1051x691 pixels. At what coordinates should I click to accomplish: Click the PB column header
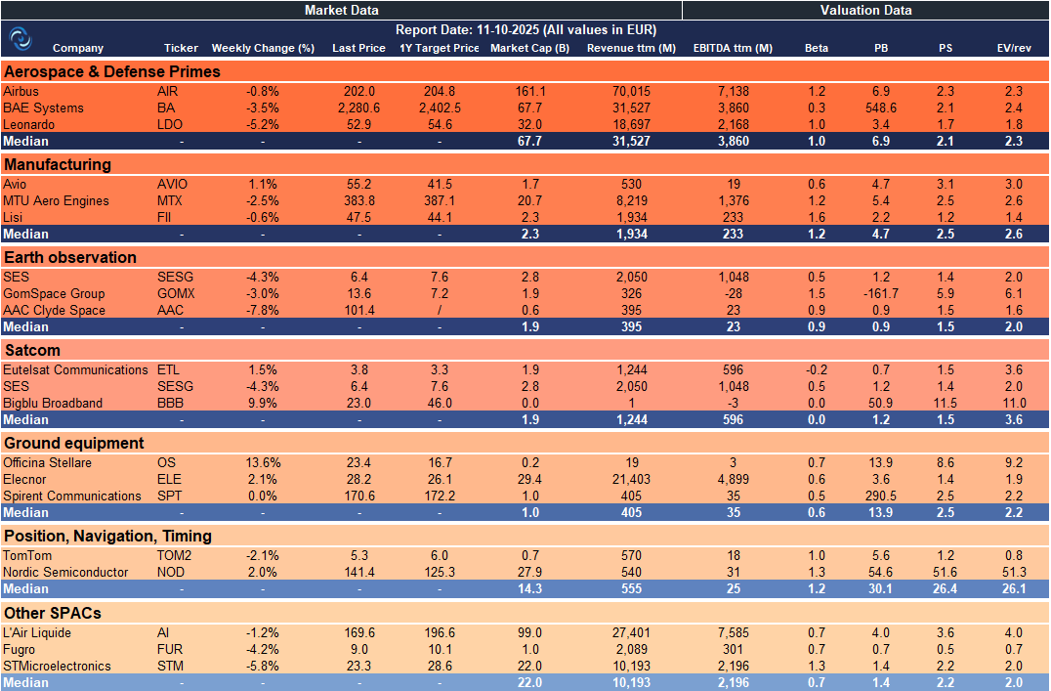click(x=881, y=48)
